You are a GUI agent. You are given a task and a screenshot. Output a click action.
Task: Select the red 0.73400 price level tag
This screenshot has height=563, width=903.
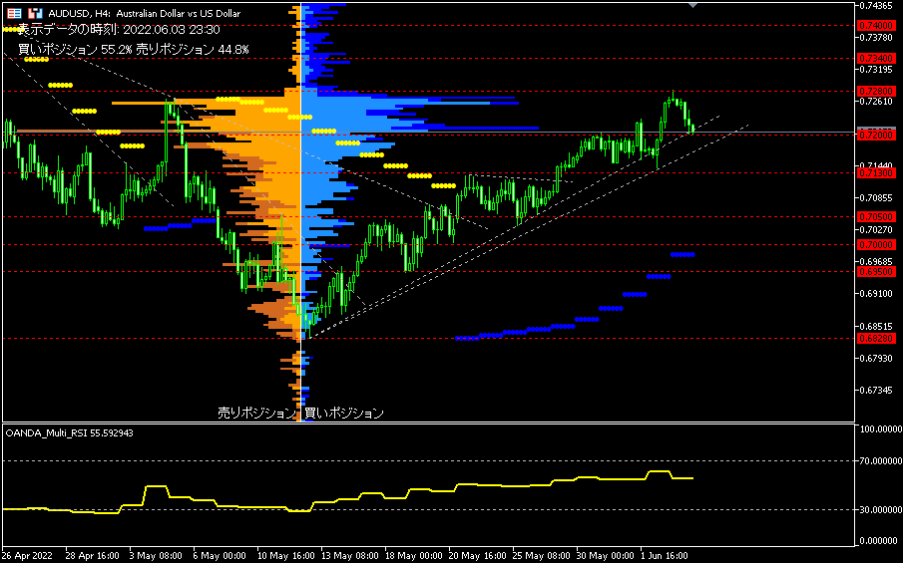(876, 59)
